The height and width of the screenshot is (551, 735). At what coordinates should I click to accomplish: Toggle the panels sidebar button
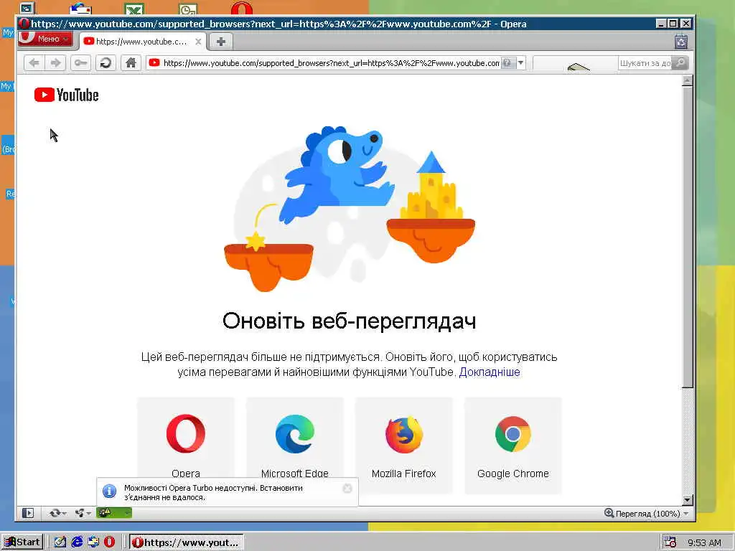click(28, 513)
